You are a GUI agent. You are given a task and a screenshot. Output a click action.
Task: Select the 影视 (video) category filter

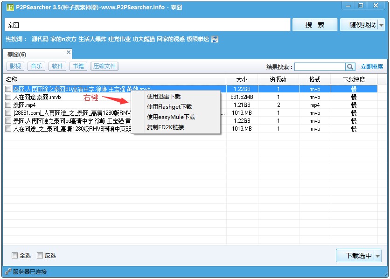15,66
